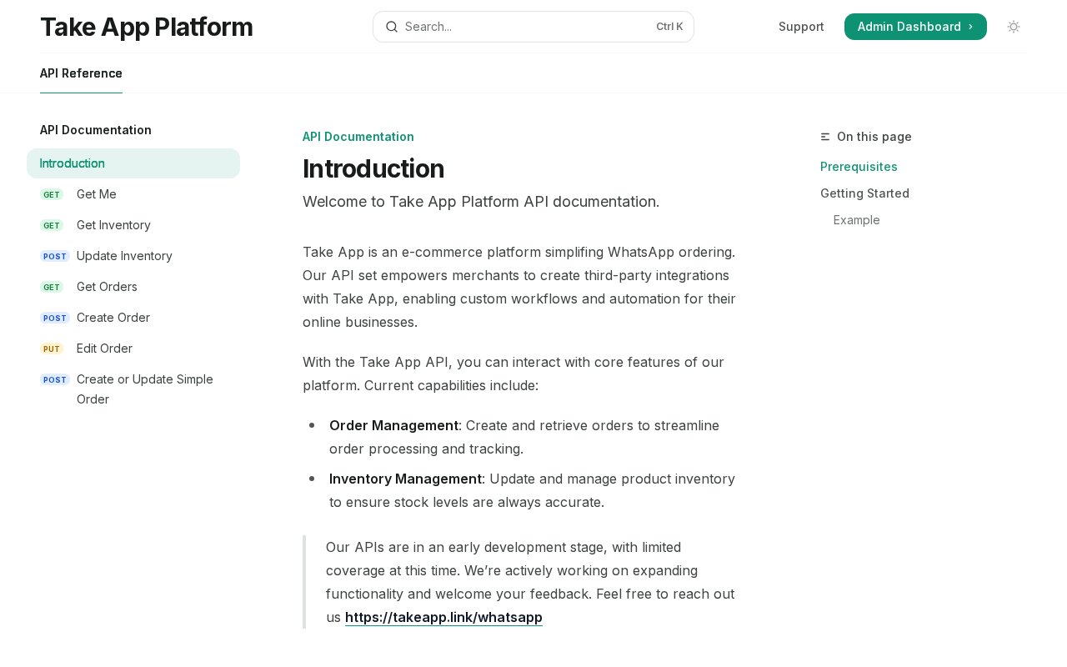Click the GET badge beside Get Inventory
The image size is (1067, 667).
[52, 225]
